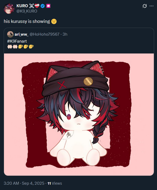Click the pensive face emoji in tweet
The image size is (157, 190).
click(x=54, y=22)
